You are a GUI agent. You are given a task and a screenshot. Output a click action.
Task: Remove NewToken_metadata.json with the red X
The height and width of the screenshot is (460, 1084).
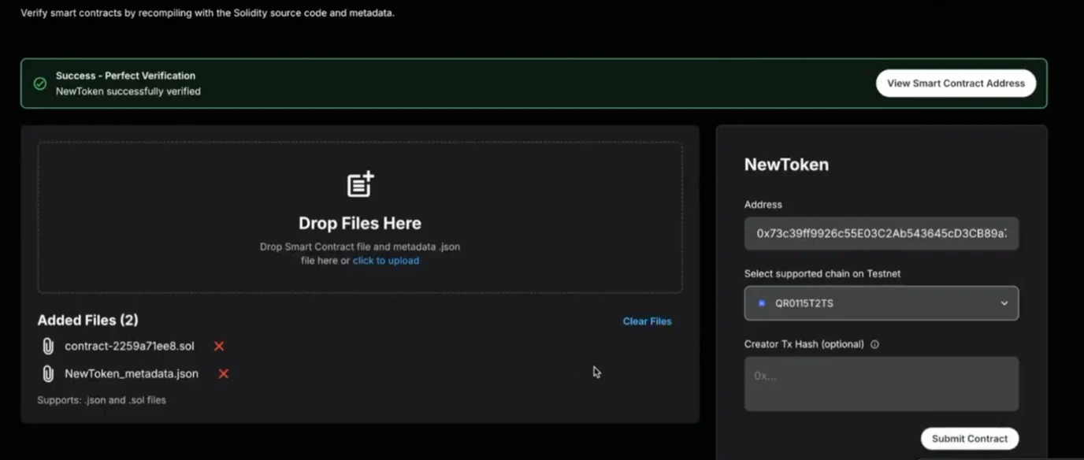[x=224, y=373]
